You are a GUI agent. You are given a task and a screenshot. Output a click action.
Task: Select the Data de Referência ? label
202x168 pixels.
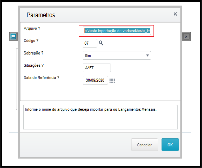click(x=42, y=78)
